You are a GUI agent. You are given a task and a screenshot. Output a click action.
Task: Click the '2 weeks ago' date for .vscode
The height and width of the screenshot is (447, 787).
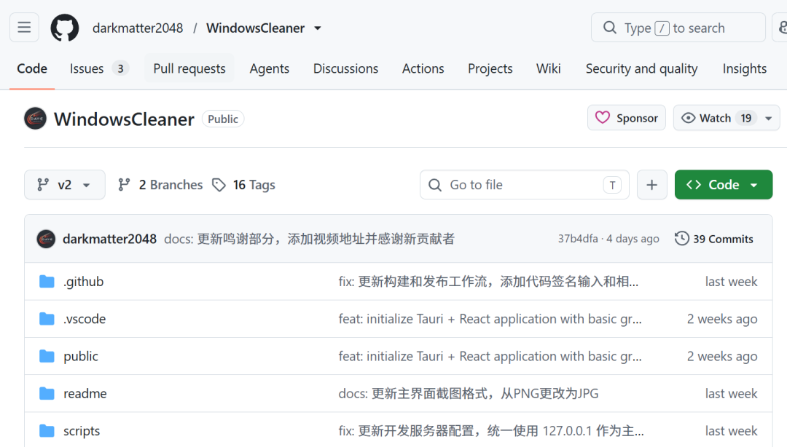point(721,319)
